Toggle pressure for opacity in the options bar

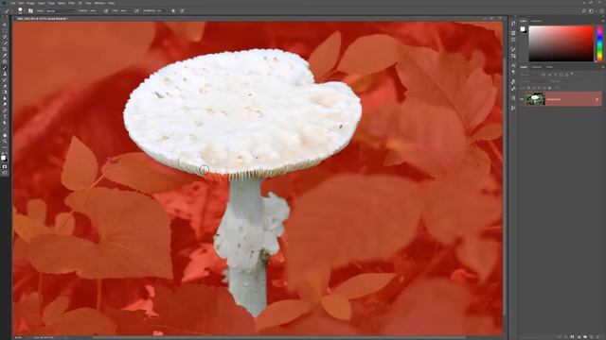click(x=106, y=10)
